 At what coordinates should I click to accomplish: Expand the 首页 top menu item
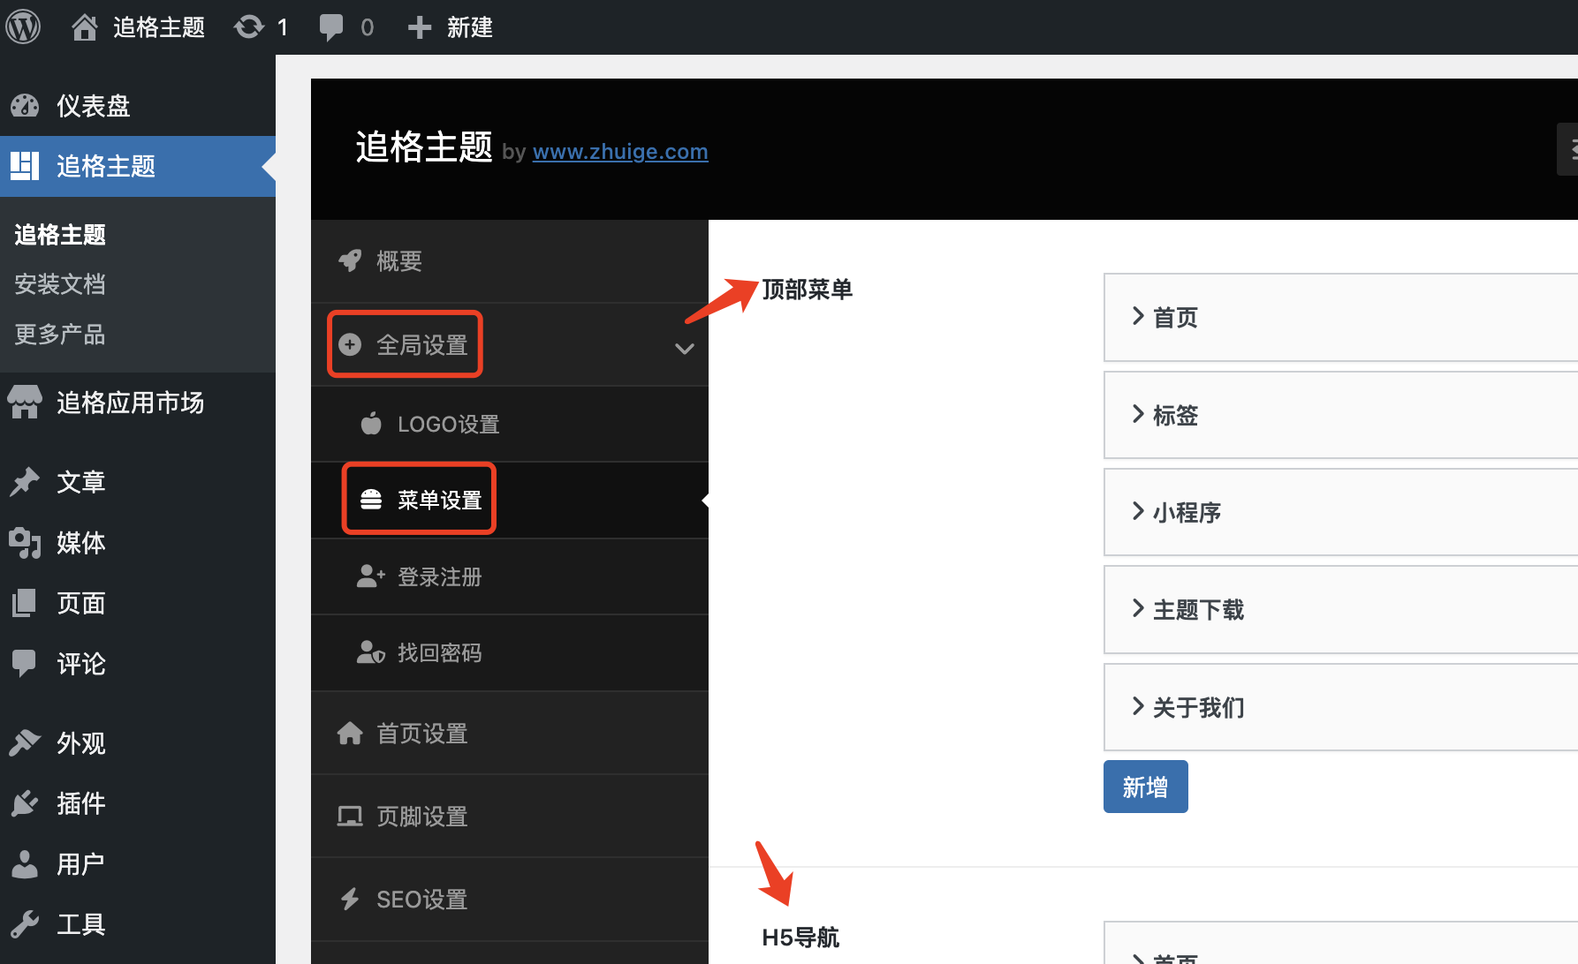(x=1340, y=318)
